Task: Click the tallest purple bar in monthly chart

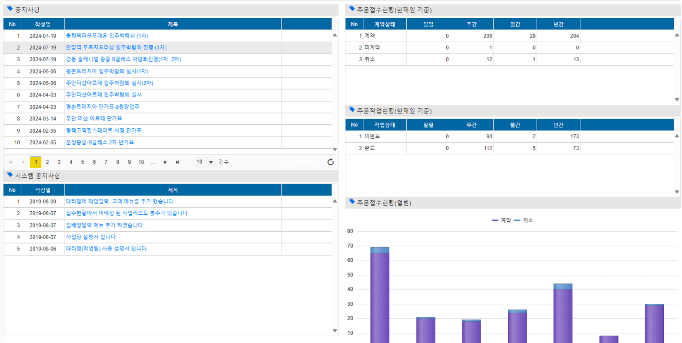Action: [380, 296]
